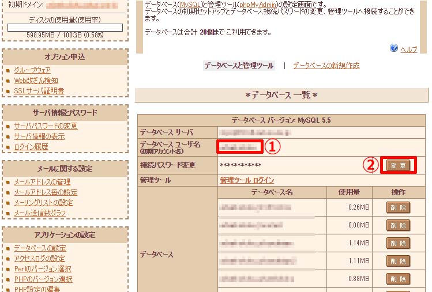Go to SSLサーバ証明書 page
Viewport: 432px width, 292px height.
click(x=39, y=91)
